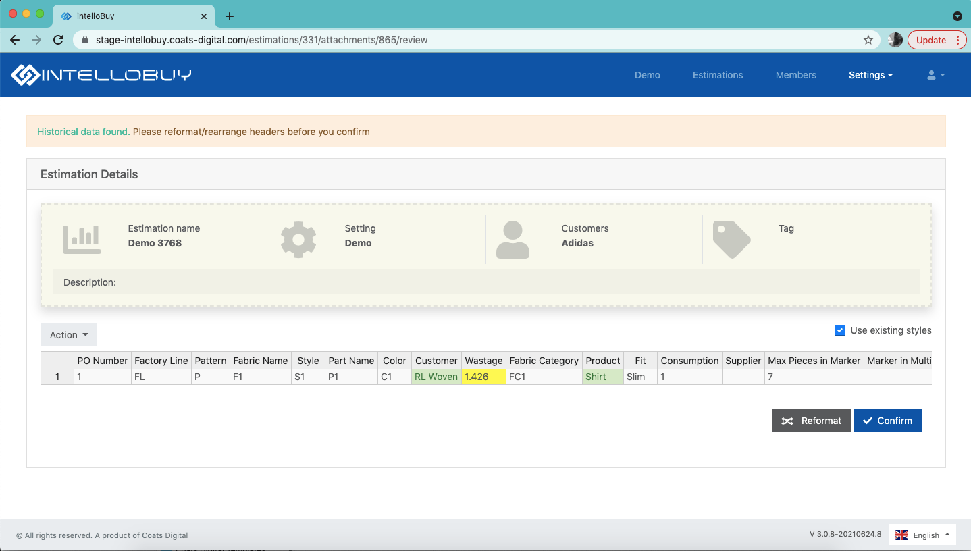
Task: Uncheck the Use existing styles checkbox
Action: click(x=840, y=330)
